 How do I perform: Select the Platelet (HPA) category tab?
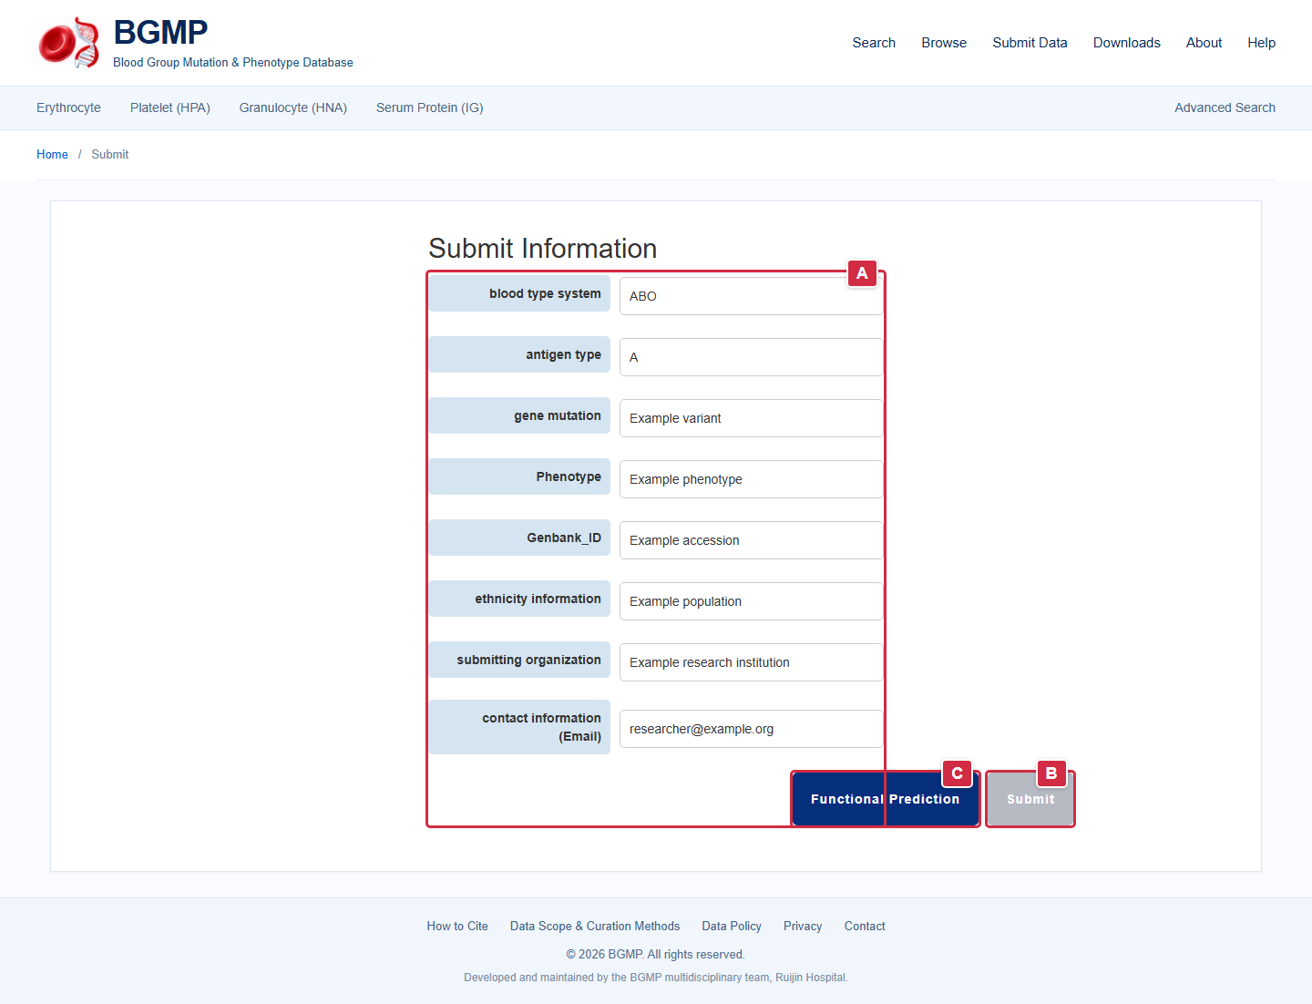click(170, 108)
